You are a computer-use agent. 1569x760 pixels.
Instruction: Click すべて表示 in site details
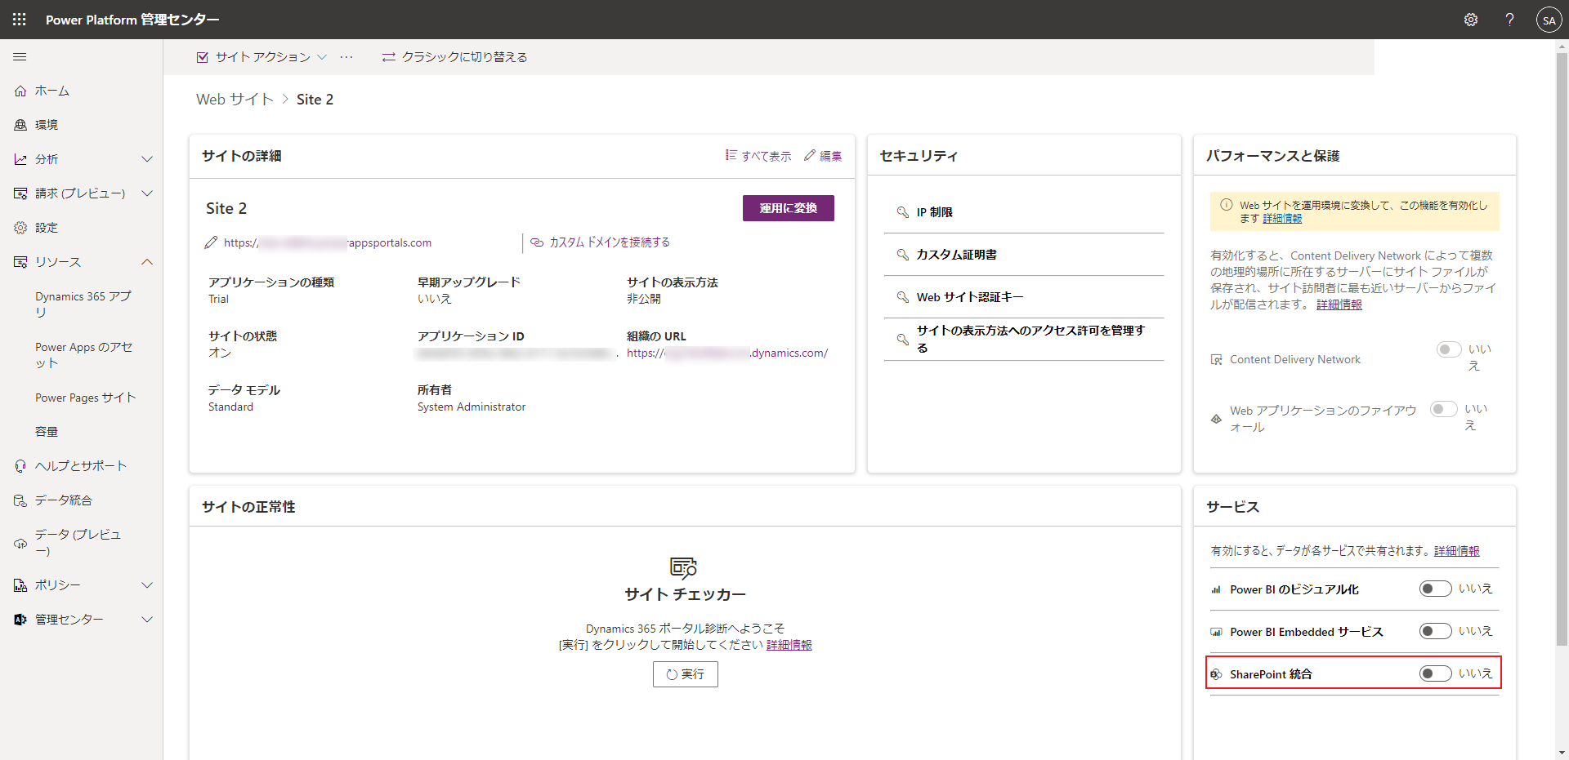[x=758, y=156]
